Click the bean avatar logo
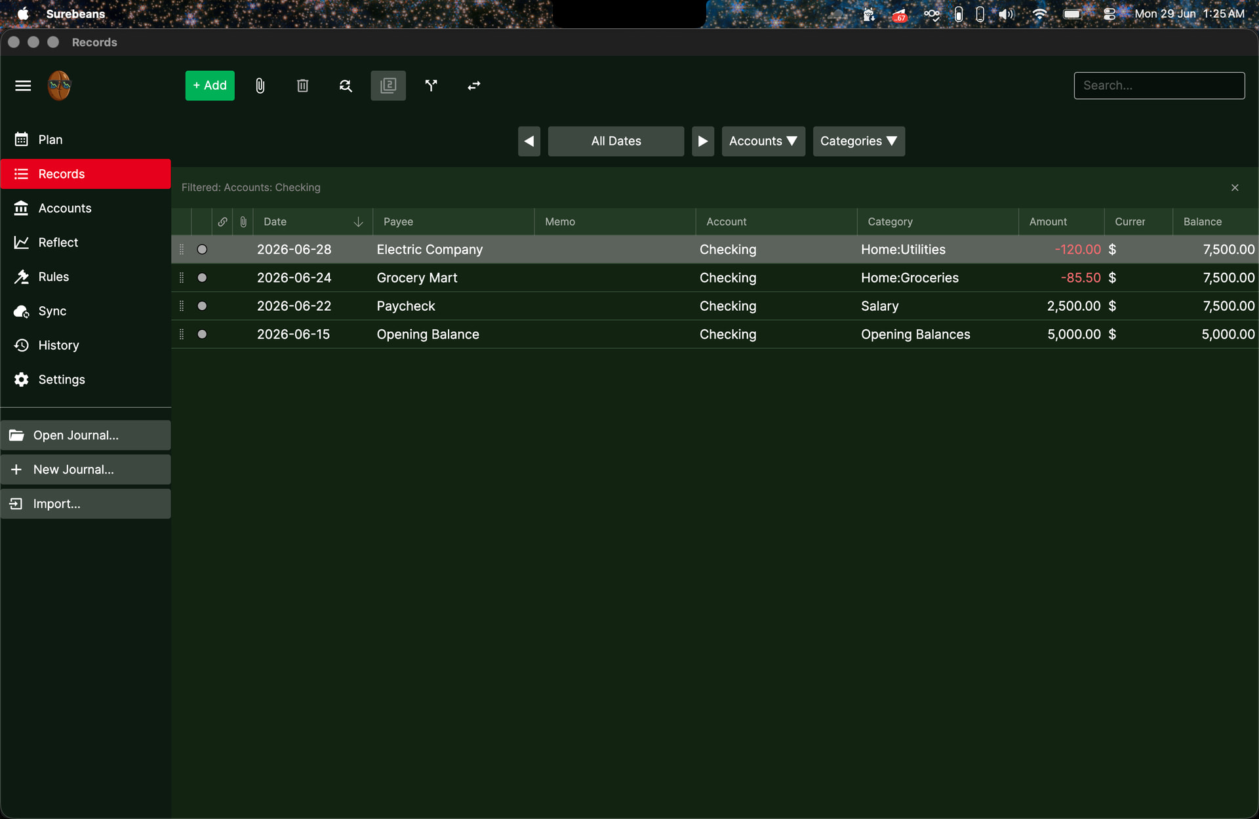 [59, 86]
